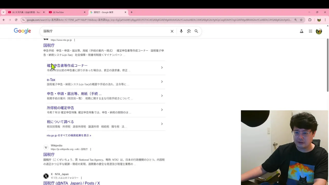Image resolution: width=329 pixels, height=185 pixels.
Task: Open the Google apps grid
Action: tap(310, 31)
